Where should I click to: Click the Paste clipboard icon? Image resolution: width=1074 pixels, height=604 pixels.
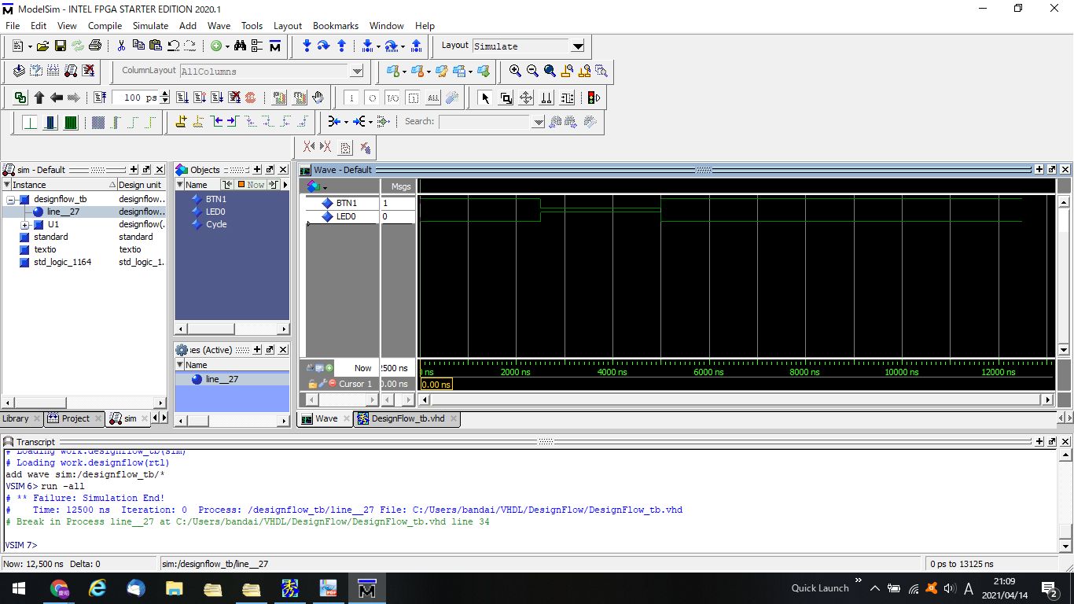point(156,46)
